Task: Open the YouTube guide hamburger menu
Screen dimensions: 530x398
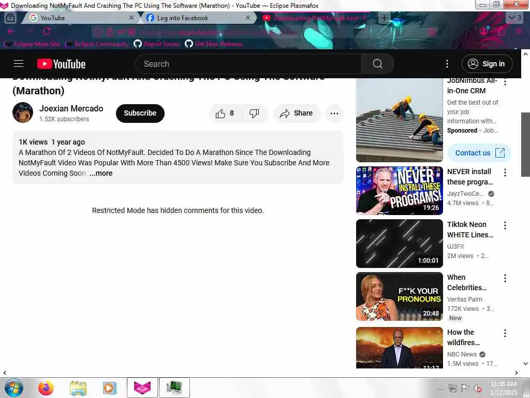Action: click(19, 64)
